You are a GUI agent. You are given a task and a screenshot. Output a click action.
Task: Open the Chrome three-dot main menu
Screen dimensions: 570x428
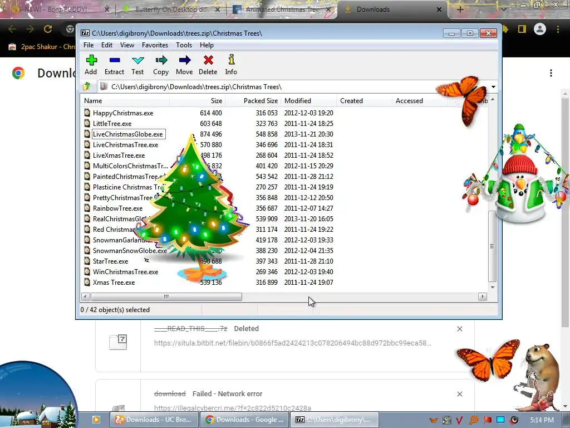click(x=558, y=29)
